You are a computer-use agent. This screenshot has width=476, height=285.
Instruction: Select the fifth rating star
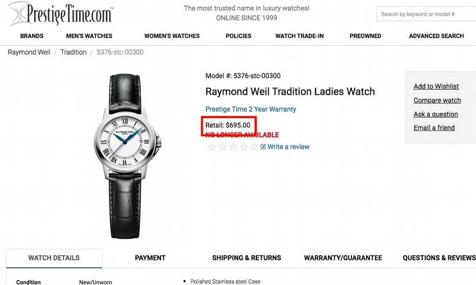tap(254, 147)
